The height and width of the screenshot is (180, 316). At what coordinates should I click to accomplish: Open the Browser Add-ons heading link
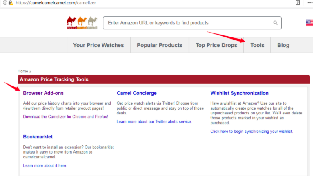[43, 93]
